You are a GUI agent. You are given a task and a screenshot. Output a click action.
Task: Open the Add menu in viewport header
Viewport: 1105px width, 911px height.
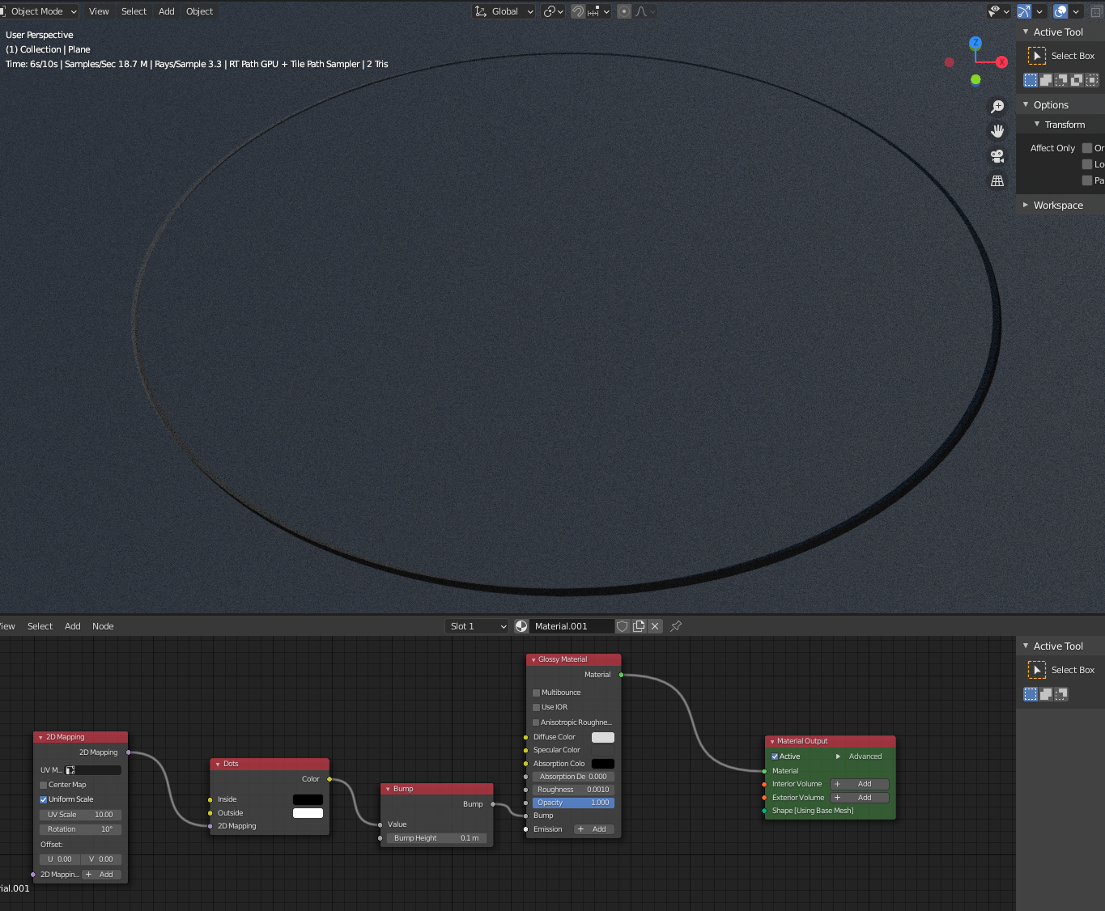point(167,11)
